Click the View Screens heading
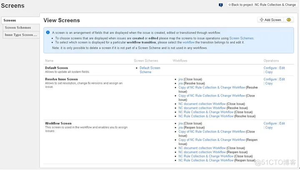The width and height of the screenshot is (300, 170). 62,20
